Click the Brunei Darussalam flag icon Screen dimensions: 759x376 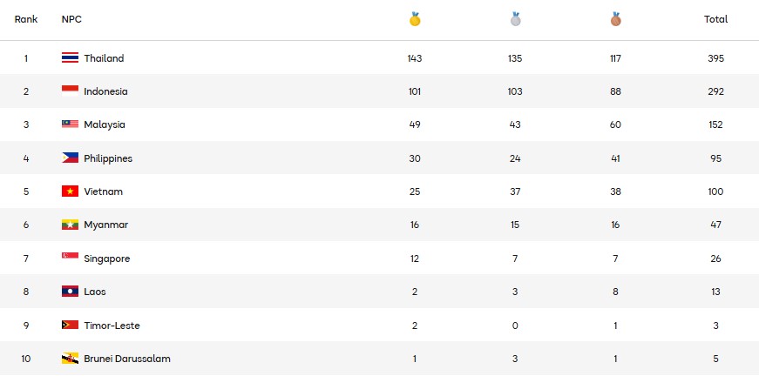pyautogui.click(x=70, y=359)
